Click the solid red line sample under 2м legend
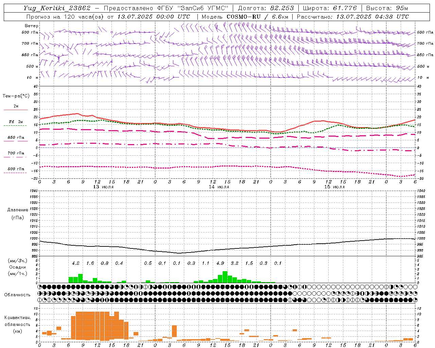 16,110
